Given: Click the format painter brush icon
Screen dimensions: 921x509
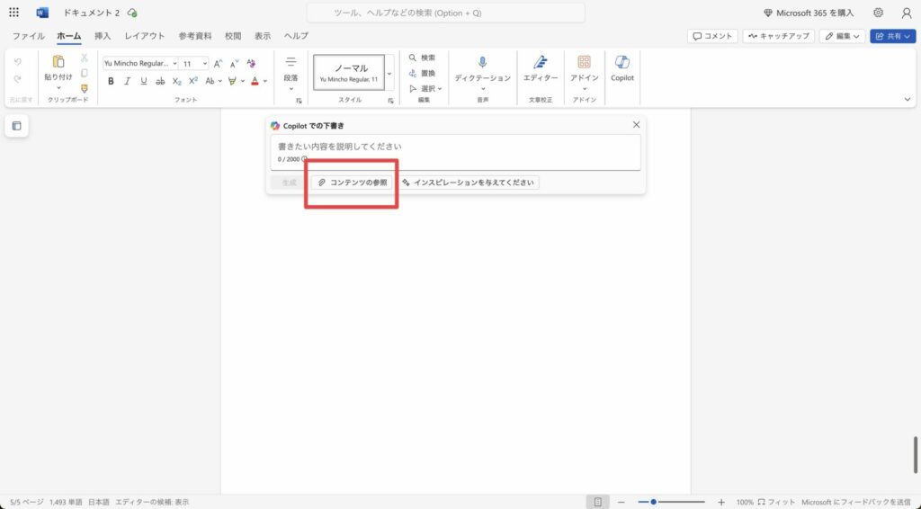Looking at the screenshot, I should pos(85,88).
